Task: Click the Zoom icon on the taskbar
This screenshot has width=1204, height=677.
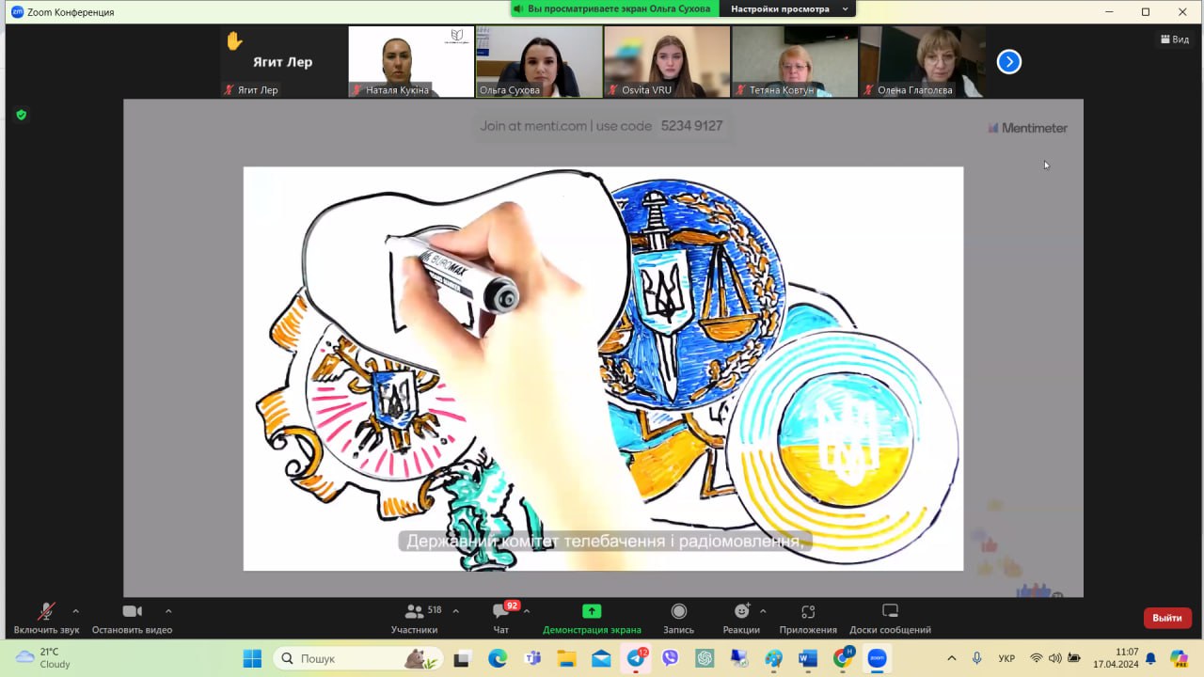Action: [877, 658]
